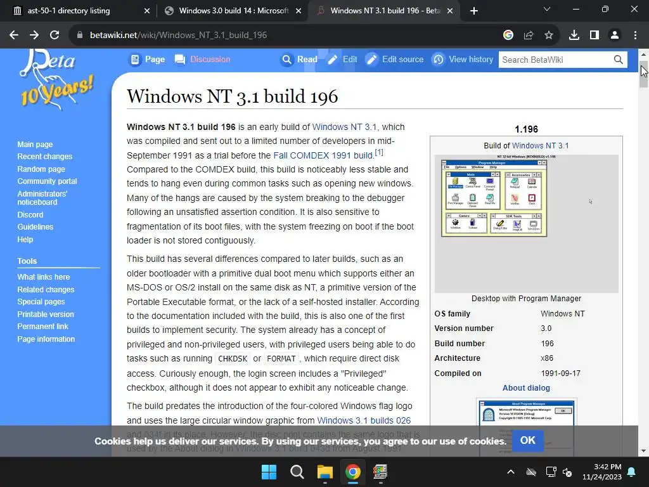The image size is (649, 487).
Task: Follow Fall COMDEX 1991 build link
Action: (323, 155)
